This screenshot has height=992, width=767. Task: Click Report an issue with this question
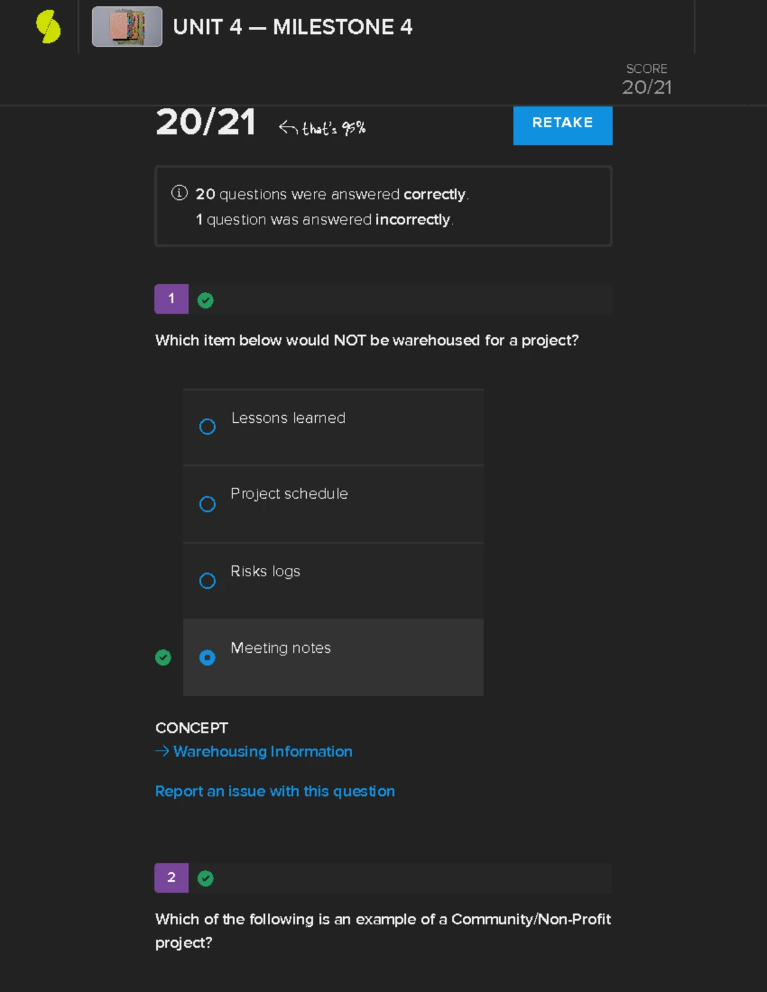pos(275,791)
